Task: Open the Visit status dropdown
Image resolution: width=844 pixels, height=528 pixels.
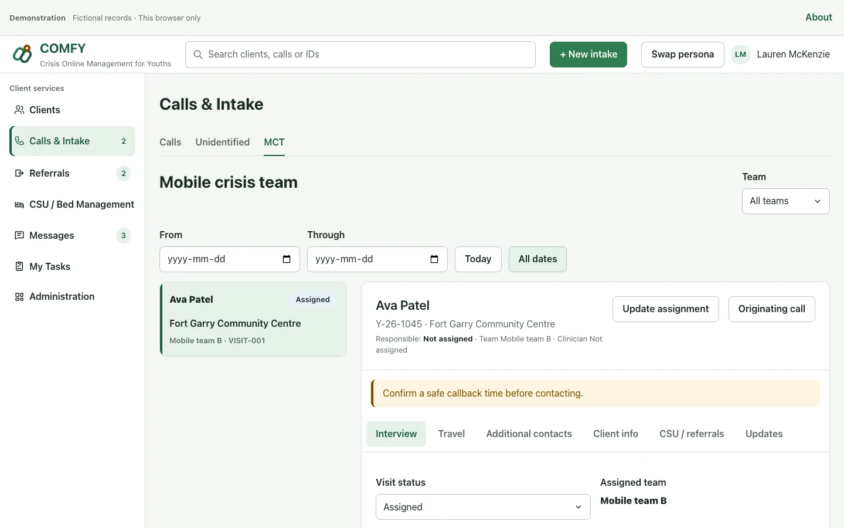Action: click(x=483, y=507)
